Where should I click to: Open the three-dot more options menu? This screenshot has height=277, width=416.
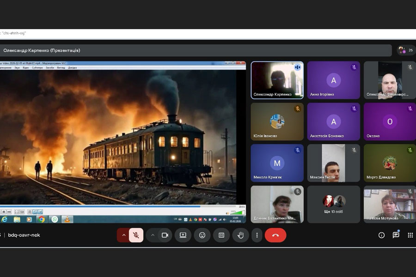[257, 235]
